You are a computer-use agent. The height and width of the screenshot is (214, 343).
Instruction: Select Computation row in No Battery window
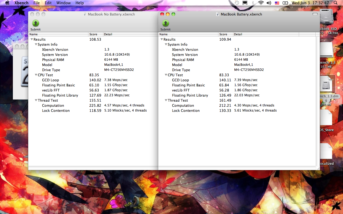(x=93, y=105)
